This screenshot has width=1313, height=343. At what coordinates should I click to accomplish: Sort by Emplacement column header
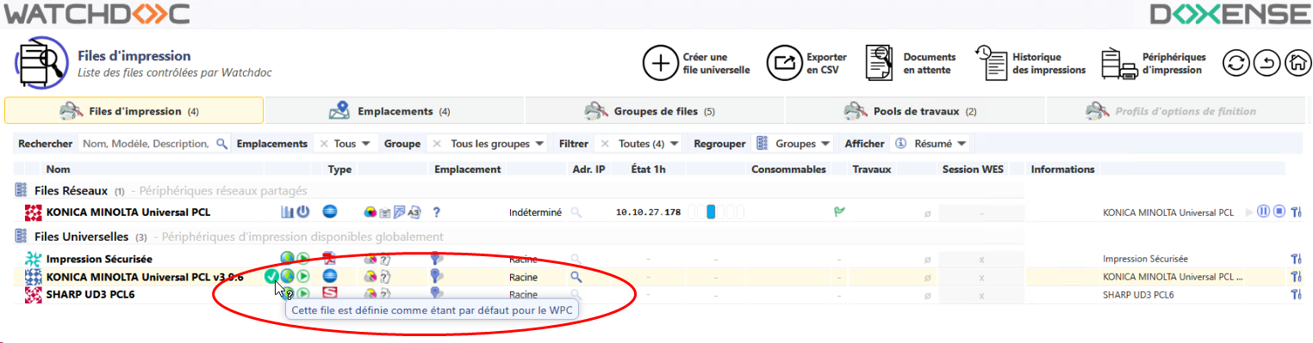point(467,169)
